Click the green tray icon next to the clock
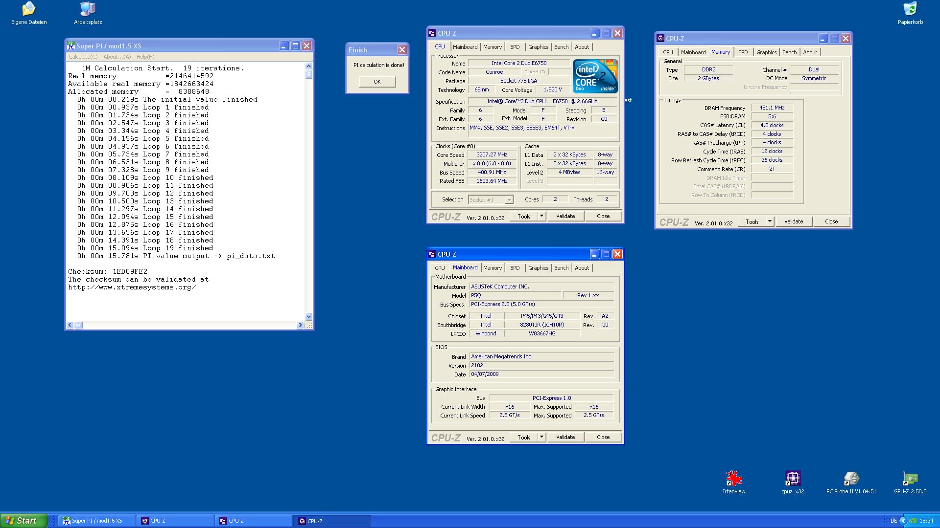The height and width of the screenshot is (528, 940). coord(913,521)
